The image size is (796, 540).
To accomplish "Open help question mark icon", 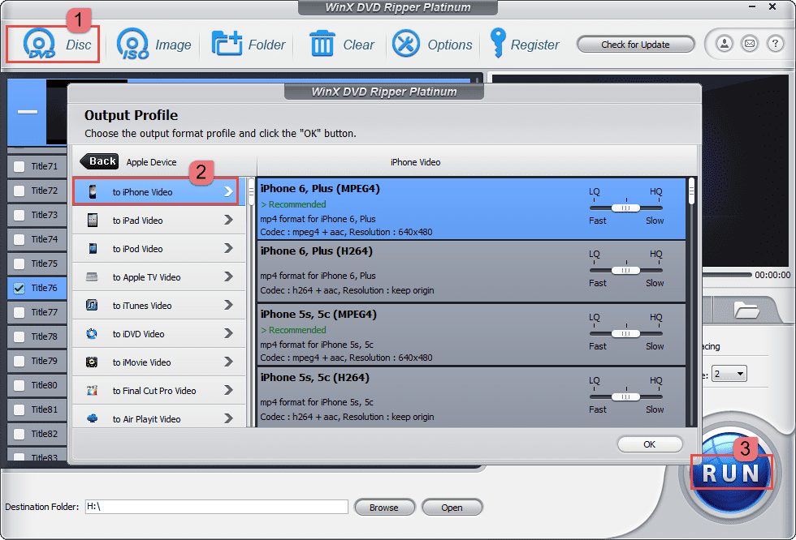I will pyautogui.click(x=775, y=44).
